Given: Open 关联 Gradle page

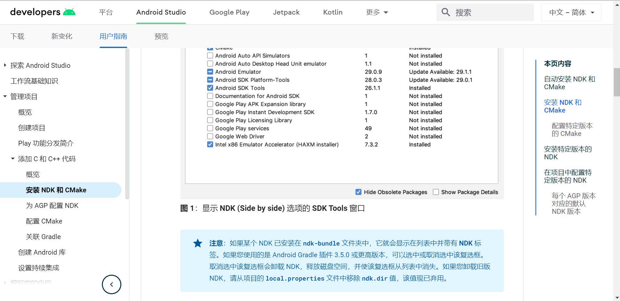Looking at the screenshot, I should 43,237.
